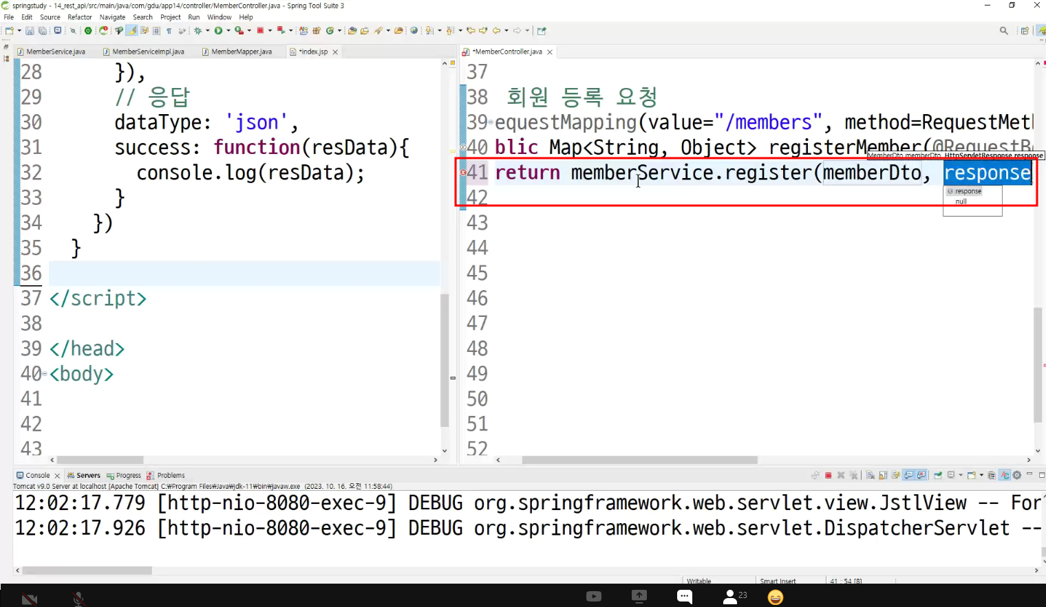Open the Open Console dropdown arrow
This screenshot has width=1046, height=607.
click(981, 475)
